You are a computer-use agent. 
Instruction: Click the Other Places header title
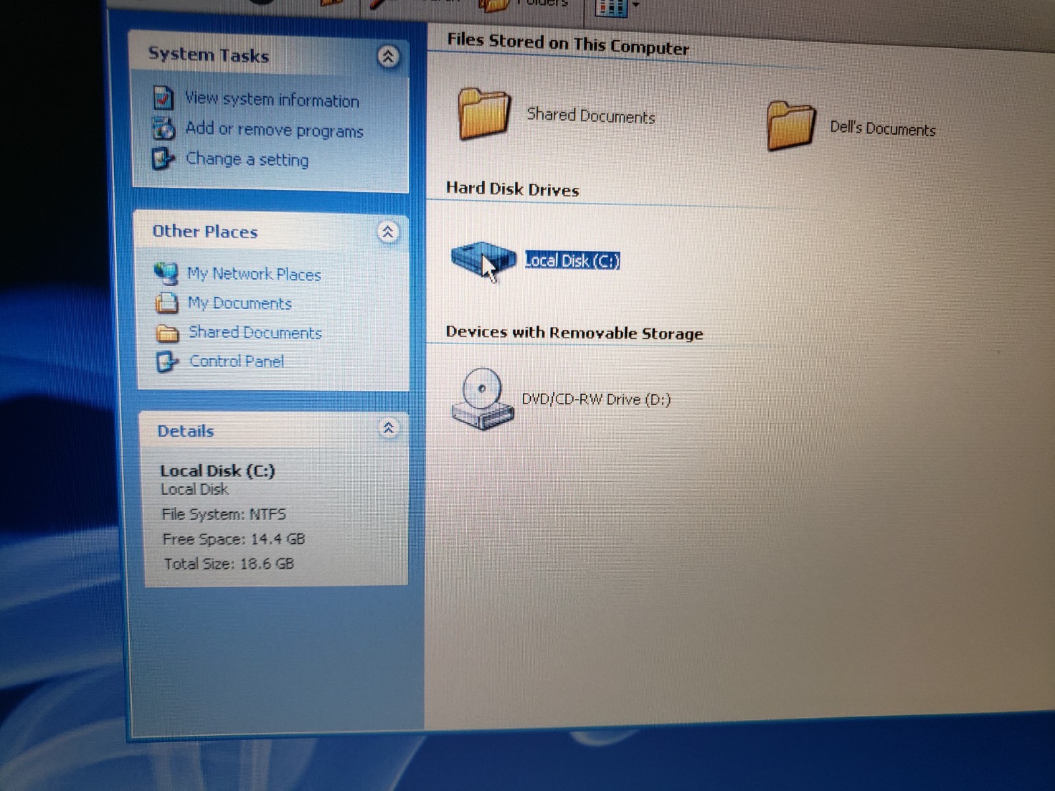coord(205,231)
